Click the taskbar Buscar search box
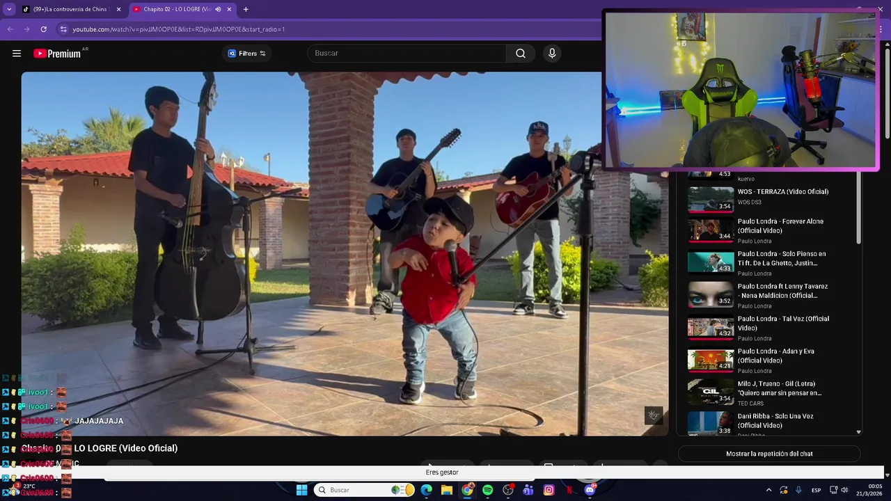 tap(364, 490)
